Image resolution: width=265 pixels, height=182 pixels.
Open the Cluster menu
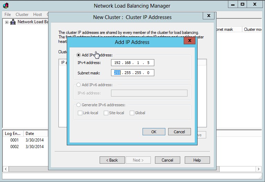22,15
